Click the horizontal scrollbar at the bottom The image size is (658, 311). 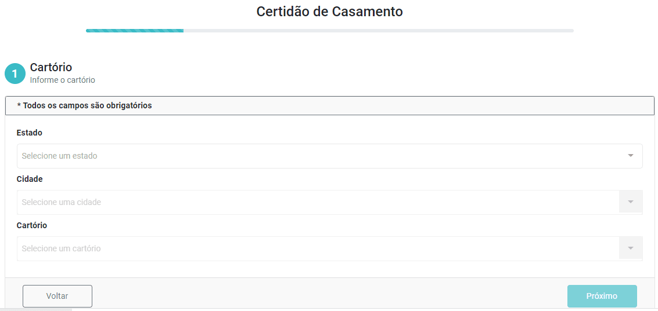[x=36, y=309]
